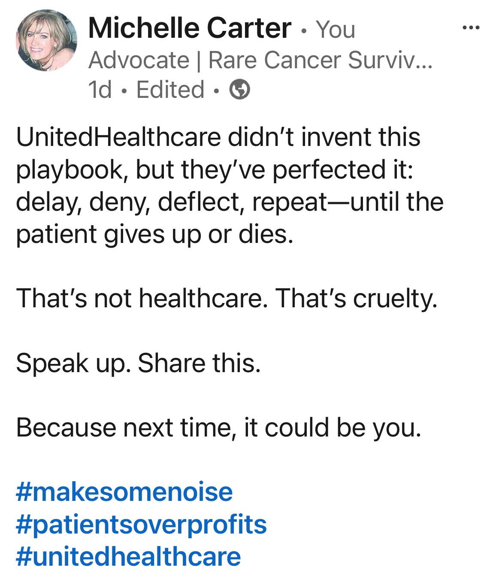Click the 'patient gives up or dies.' line

(x=154, y=234)
